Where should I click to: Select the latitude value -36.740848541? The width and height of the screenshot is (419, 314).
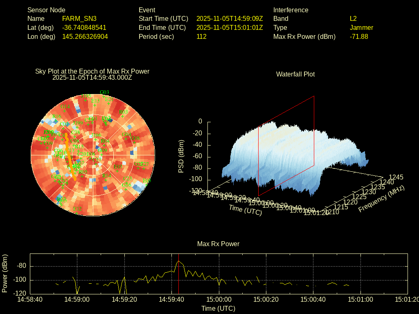click(x=84, y=27)
